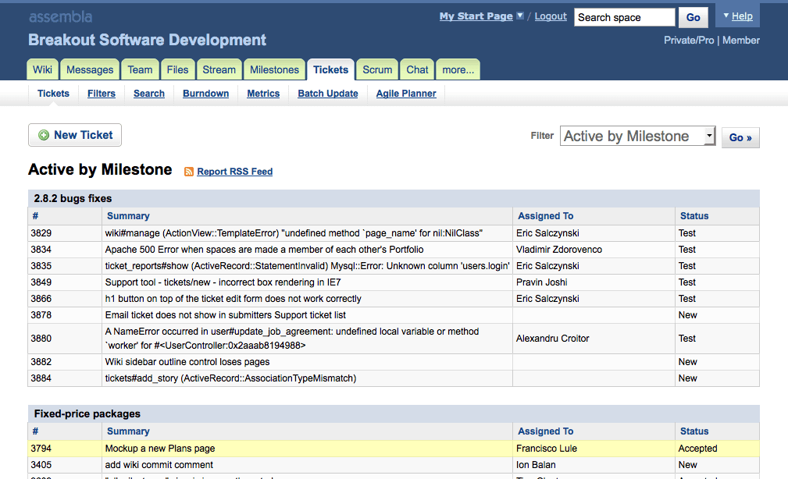
Task: Click the Support tool IE7 rendering ticket
Action: coord(223,282)
